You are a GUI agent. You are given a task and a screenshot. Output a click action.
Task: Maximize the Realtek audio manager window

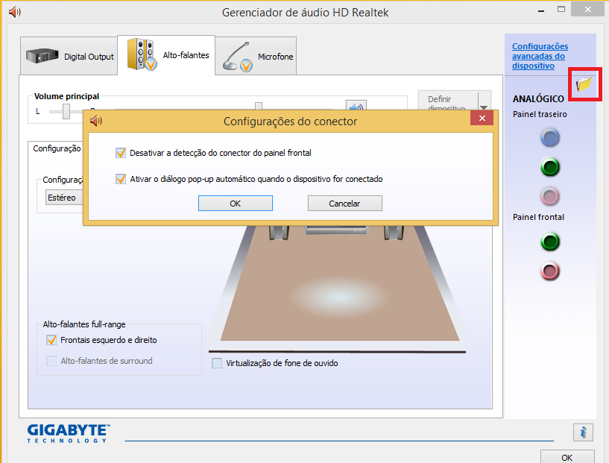pos(561,10)
